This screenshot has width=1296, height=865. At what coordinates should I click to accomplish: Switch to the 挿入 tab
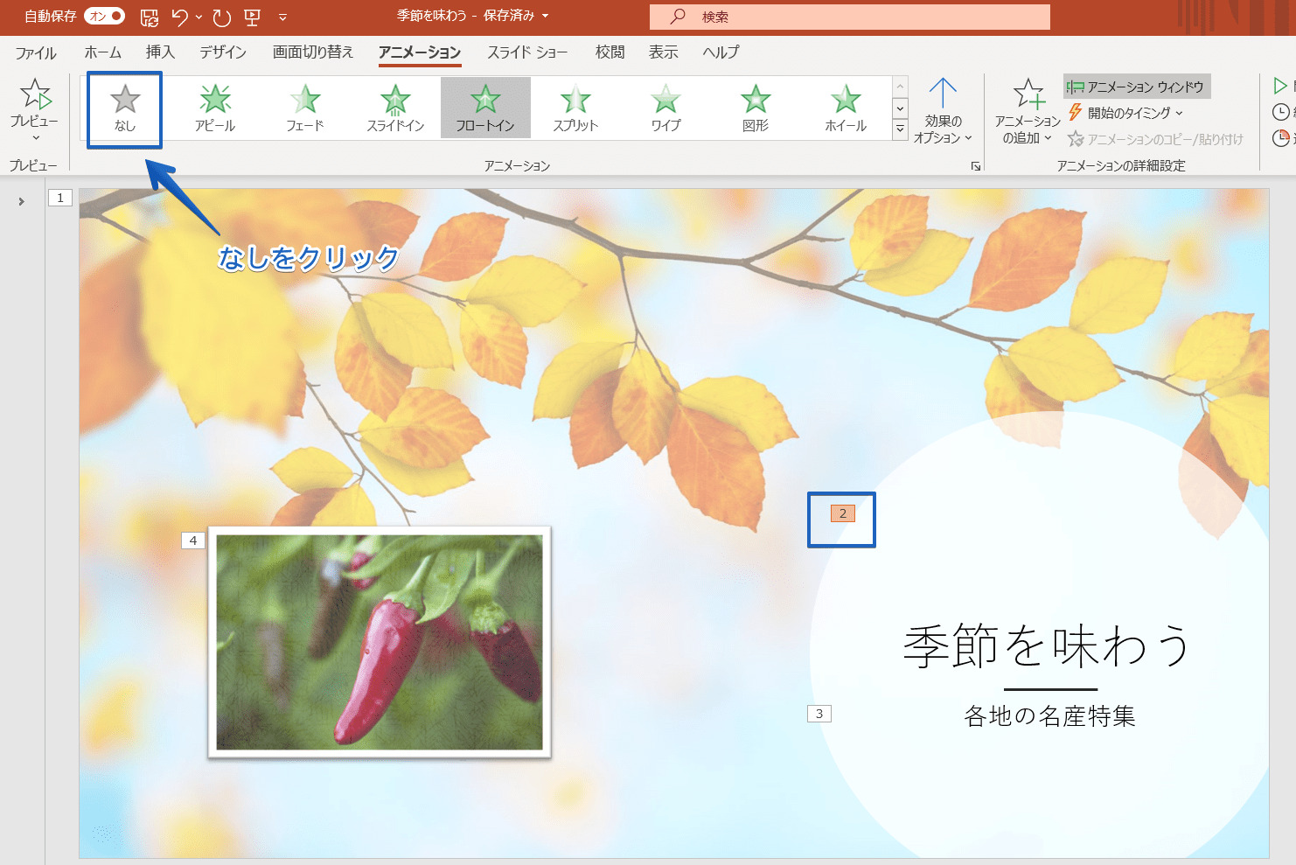pyautogui.click(x=160, y=52)
